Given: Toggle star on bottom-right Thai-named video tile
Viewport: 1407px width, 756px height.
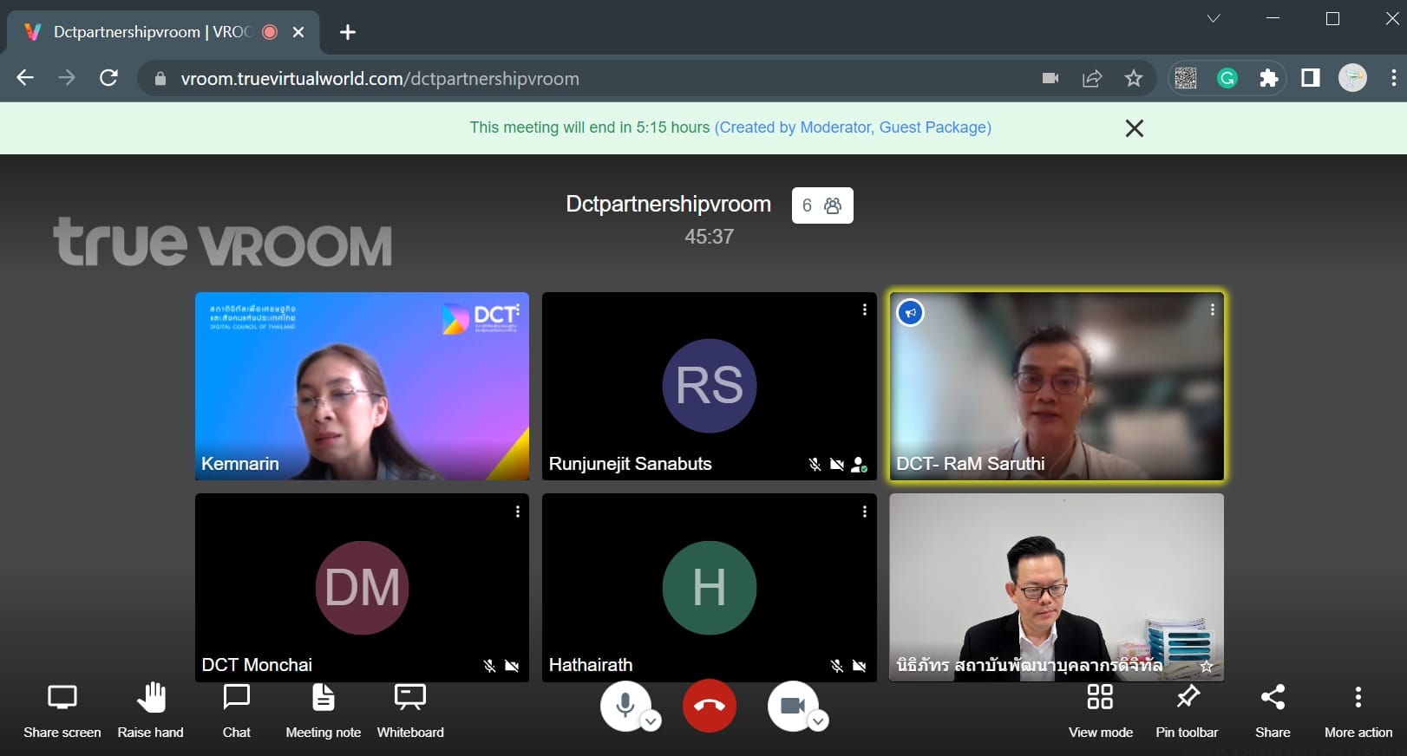Looking at the screenshot, I should point(1206,666).
